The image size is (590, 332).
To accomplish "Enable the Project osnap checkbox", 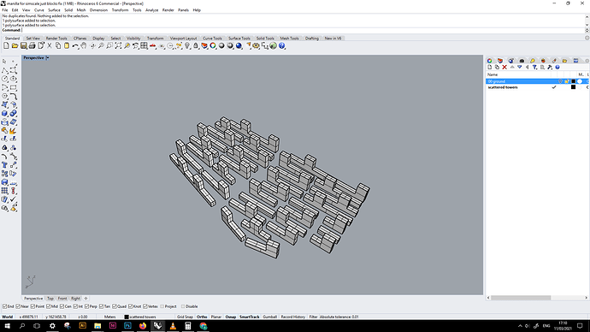I will pos(162,306).
